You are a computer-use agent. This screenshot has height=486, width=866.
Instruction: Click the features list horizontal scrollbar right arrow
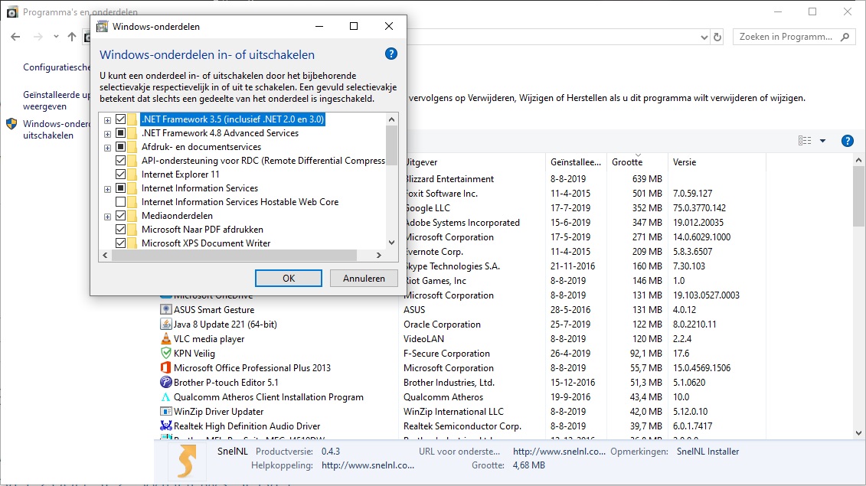(379, 255)
